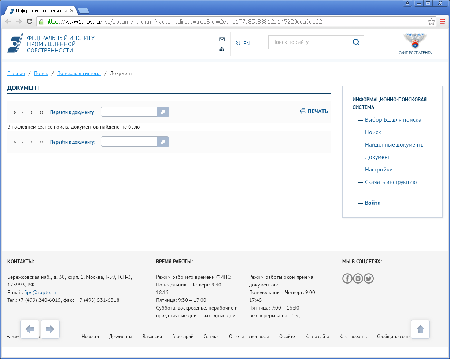Open О сайте footer link
Image resolution: width=450 pixels, height=359 pixels.
click(287, 336)
